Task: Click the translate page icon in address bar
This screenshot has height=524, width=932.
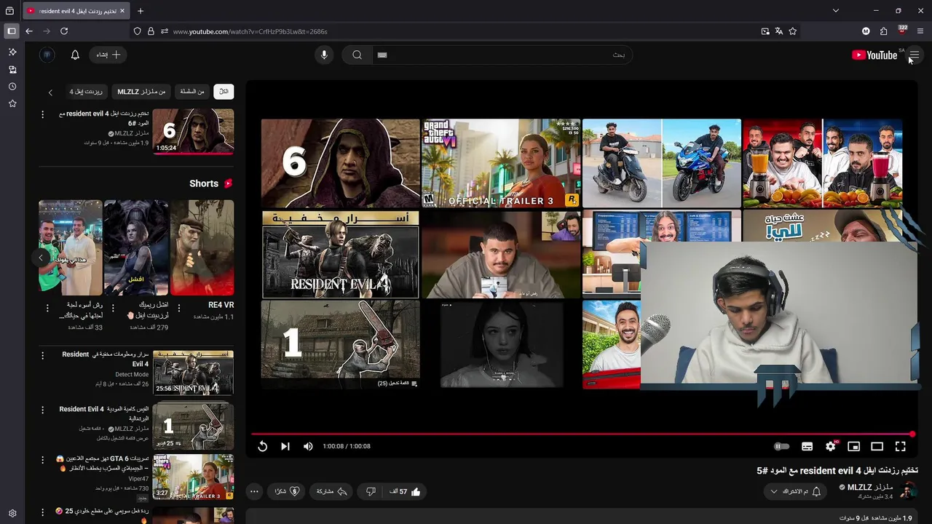Action: (x=779, y=31)
